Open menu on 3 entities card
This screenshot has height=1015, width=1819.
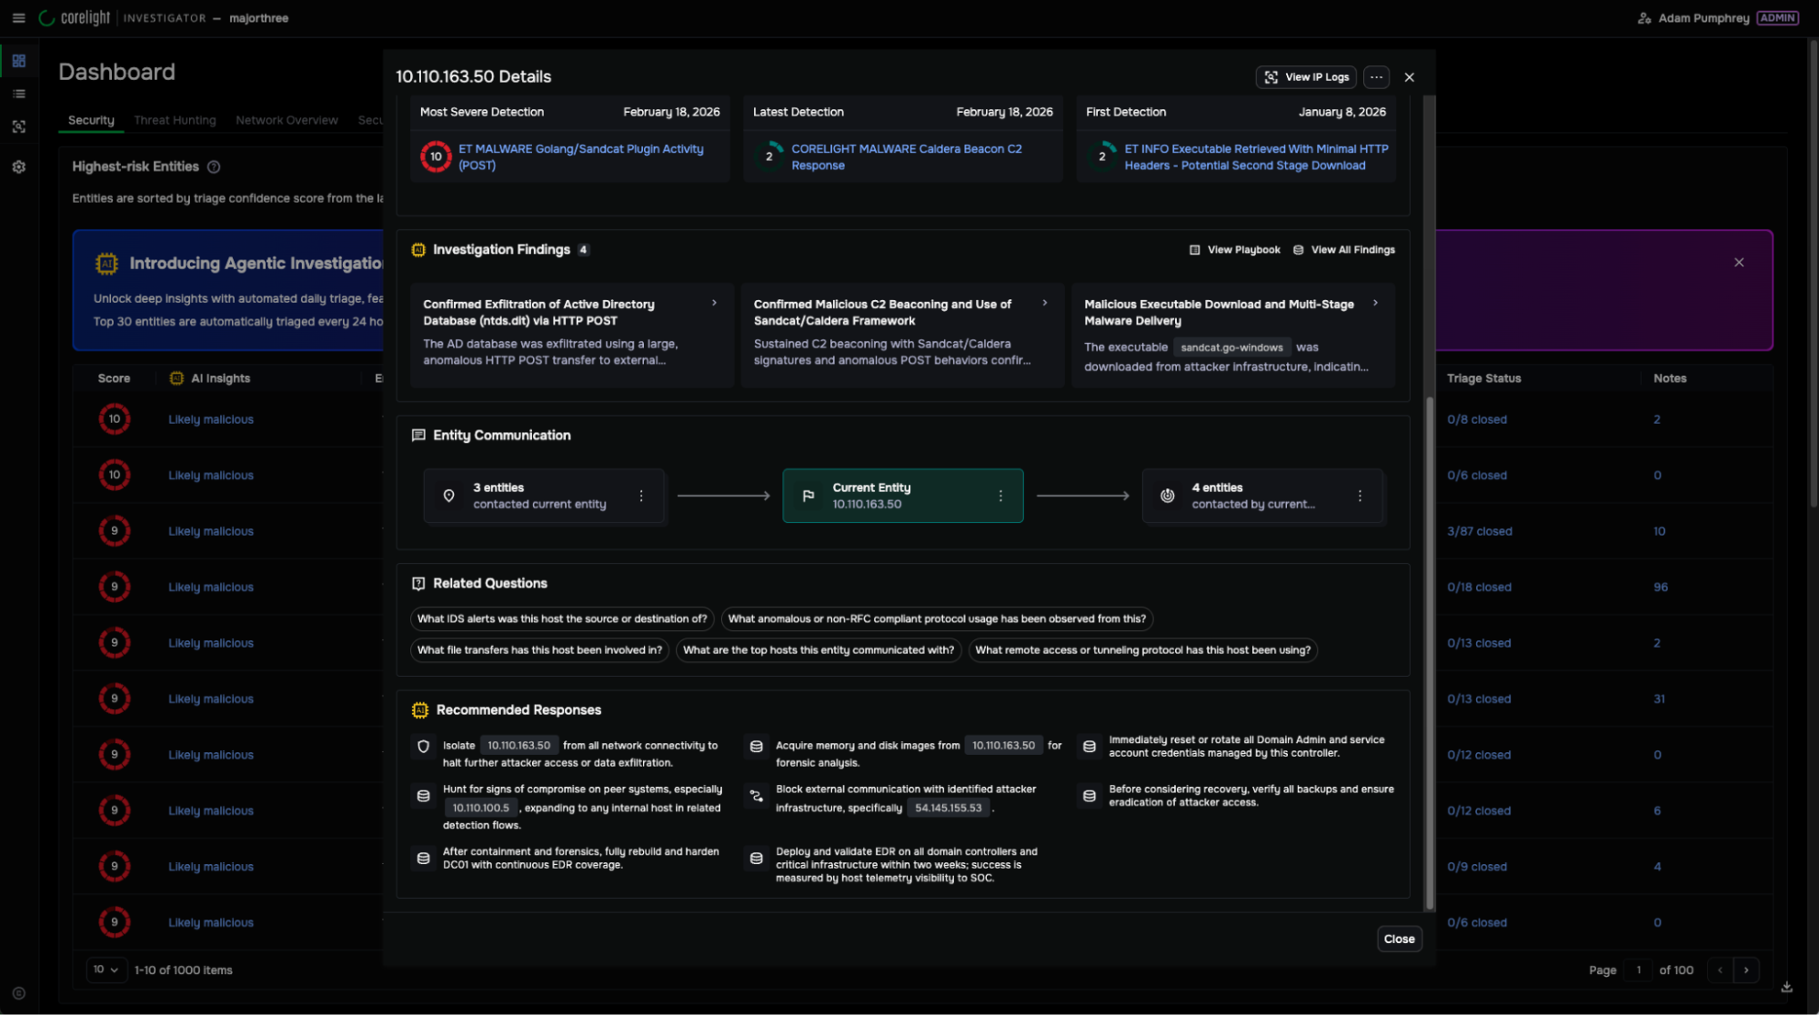(641, 496)
